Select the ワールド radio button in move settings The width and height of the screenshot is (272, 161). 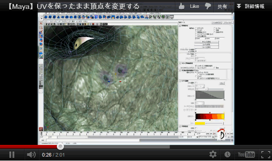coord(196,30)
